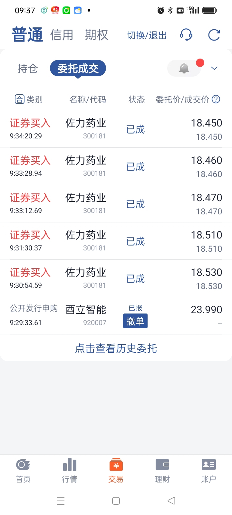
Task: Open 点击查看历史委托 link
Action: click(x=116, y=348)
